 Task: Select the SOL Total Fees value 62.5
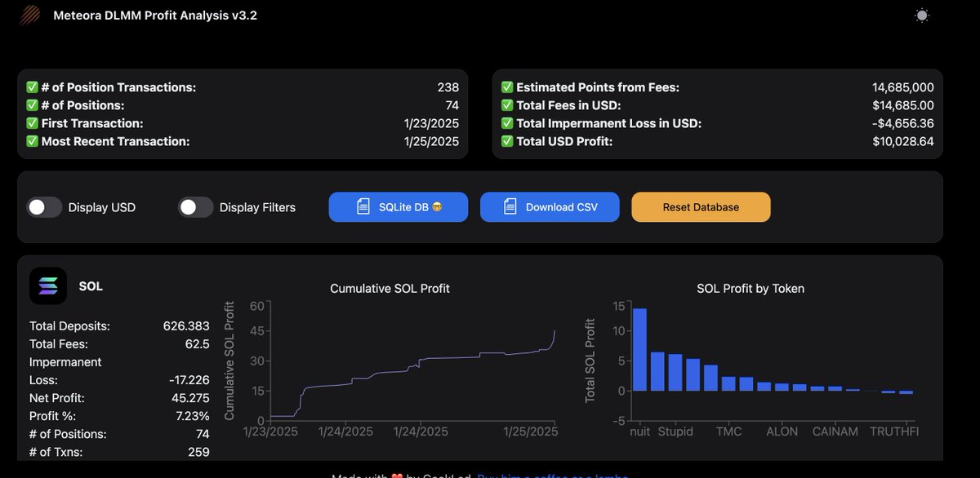point(196,344)
